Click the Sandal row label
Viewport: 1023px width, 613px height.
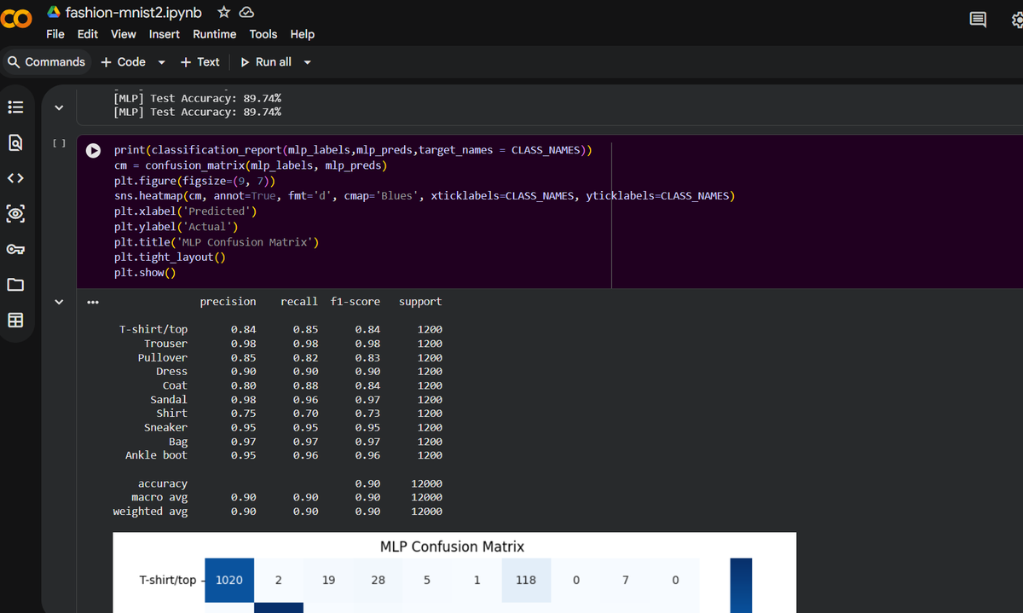(169, 400)
